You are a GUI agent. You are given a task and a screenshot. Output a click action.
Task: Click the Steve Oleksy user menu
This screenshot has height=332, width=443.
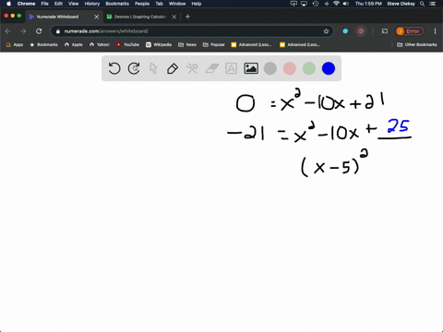point(401,4)
